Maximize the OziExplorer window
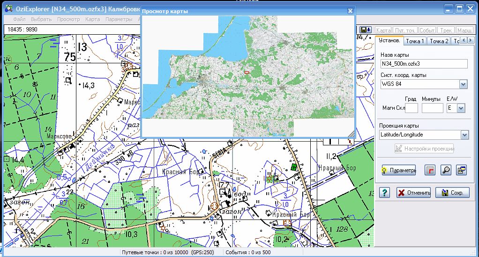 click(x=459, y=8)
